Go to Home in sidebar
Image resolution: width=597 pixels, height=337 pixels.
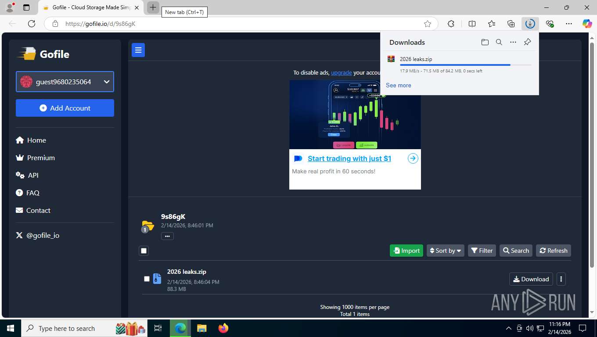click(31, 140)
